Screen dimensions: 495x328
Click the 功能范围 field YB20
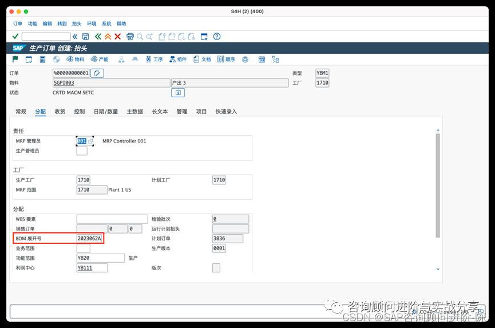coord(100,258)
